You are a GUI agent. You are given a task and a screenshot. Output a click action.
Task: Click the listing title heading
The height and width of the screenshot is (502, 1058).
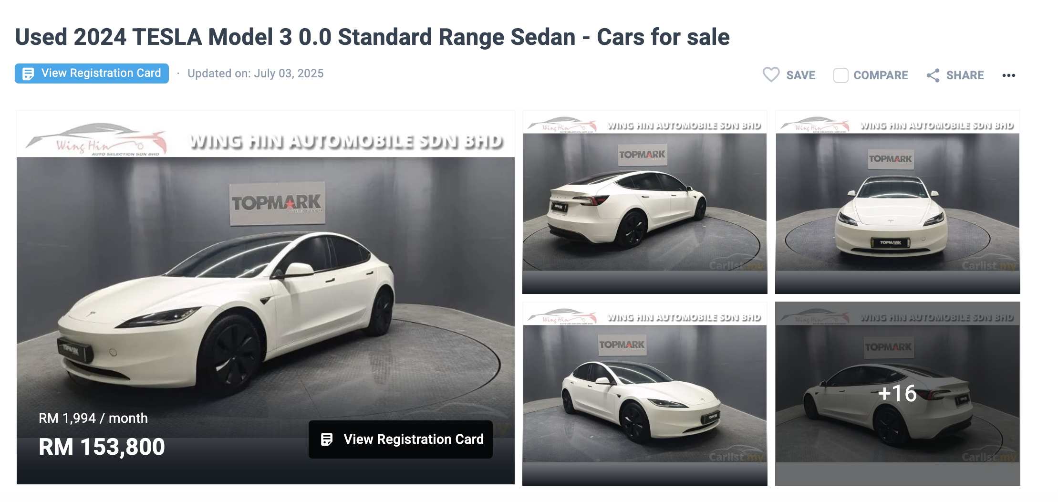click(x=372, y=37)
